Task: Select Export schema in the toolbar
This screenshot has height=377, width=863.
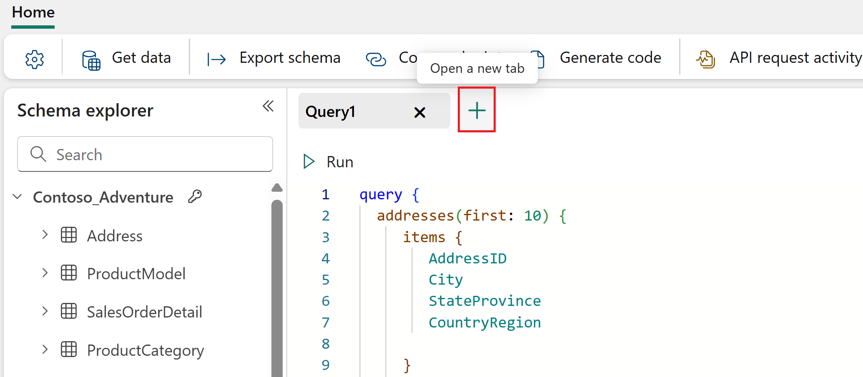Action: (290, 57)
